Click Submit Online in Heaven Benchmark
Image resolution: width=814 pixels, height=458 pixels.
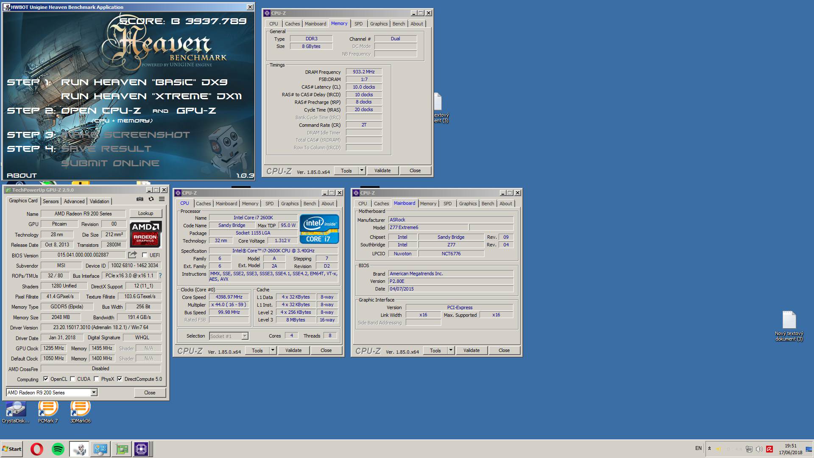(110, 163)
